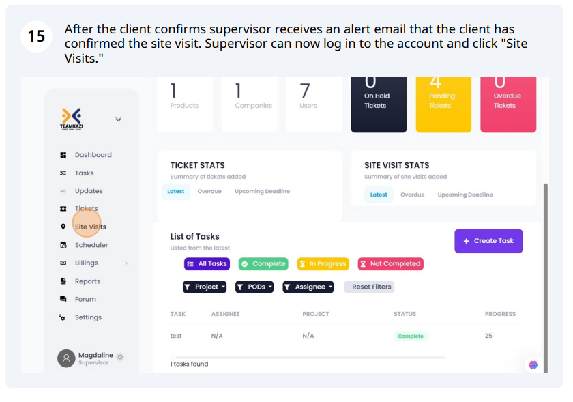Click the Tasks checklist icon in sidebar
Screen dimensions: 573x402
click(63, 173)
